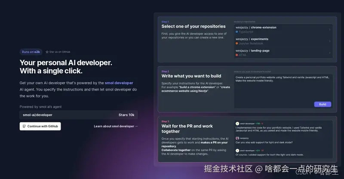Click the Your personal AI developer headline

click(x=66, y=67)
